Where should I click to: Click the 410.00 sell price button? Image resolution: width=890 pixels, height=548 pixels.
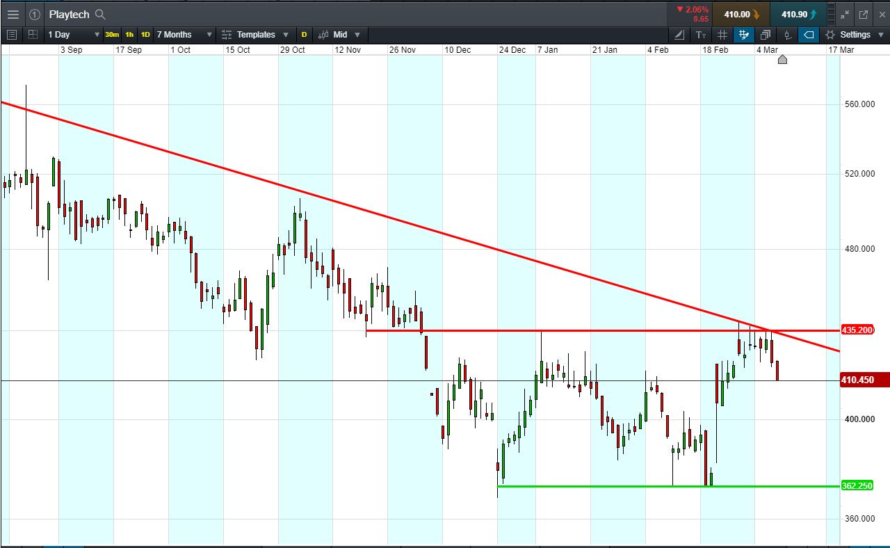click(x=741, y=14)
